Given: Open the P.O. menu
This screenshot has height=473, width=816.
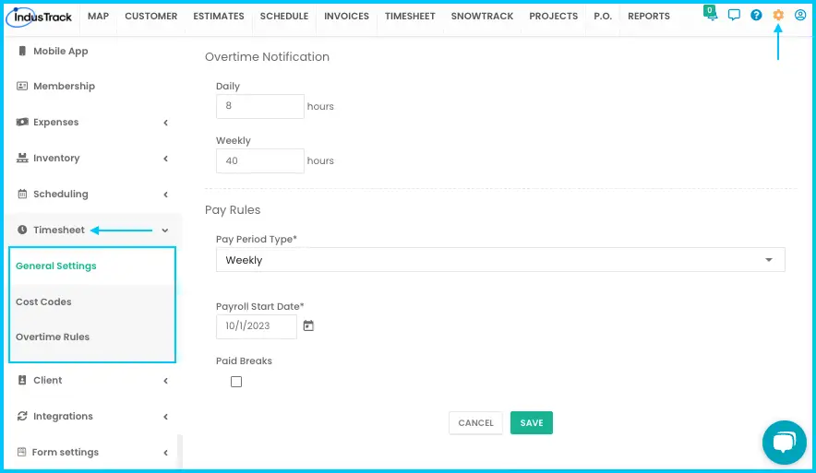Looking at the screenshot, I should (603, 16).
